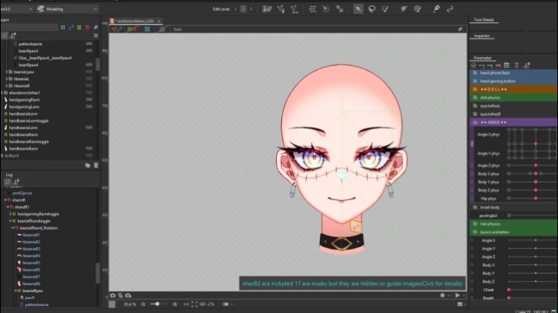Click the canvas zoom slider handle
This screenshot has height=313, width=558.
[157, 304]
